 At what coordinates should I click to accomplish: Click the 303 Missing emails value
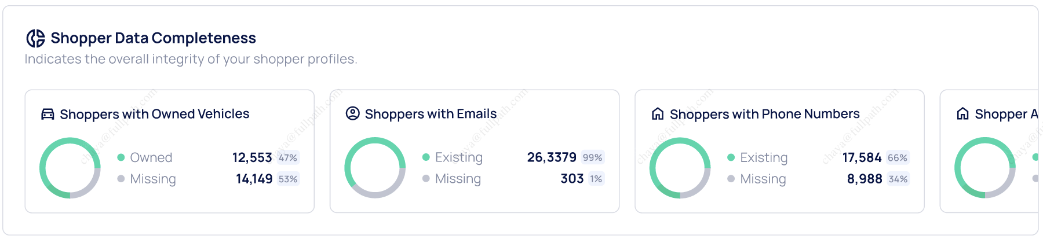[572, 179]
